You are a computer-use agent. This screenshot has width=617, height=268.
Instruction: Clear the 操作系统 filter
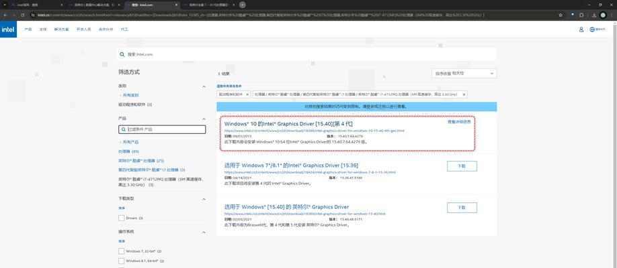click(x=121, y=241)
